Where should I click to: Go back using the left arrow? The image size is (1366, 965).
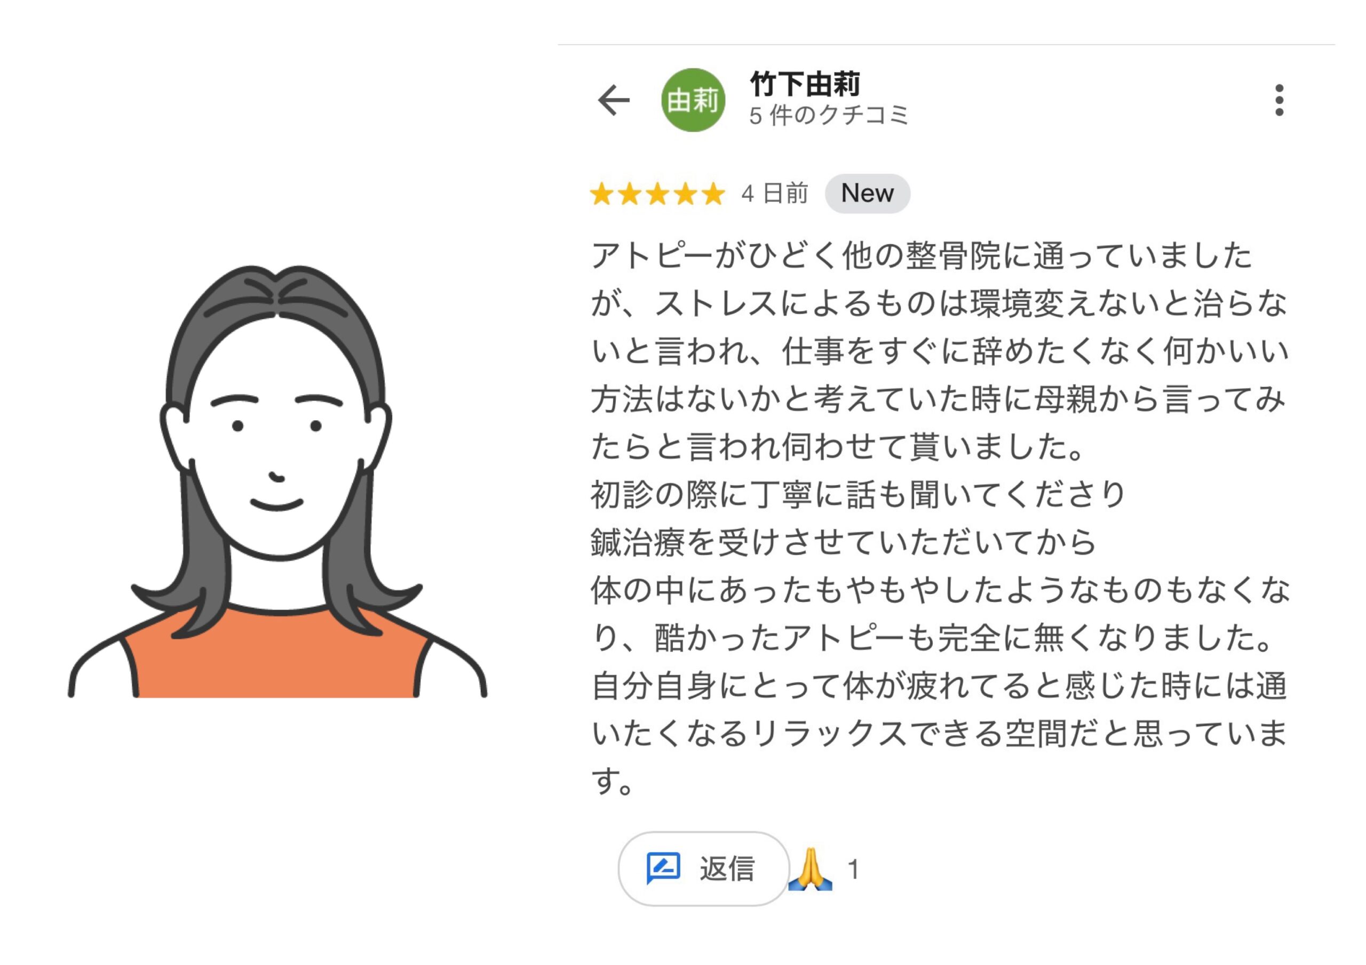click(614, 100)
